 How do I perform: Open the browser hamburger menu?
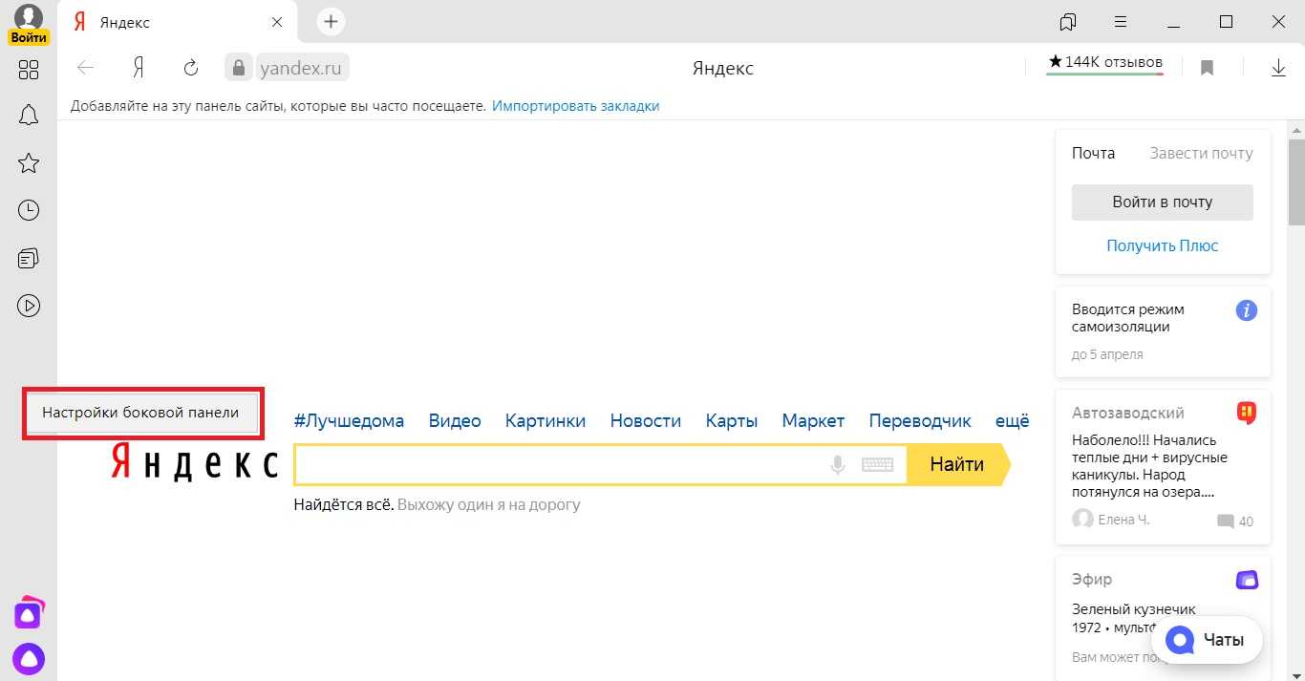click(x=1121, y=21)
